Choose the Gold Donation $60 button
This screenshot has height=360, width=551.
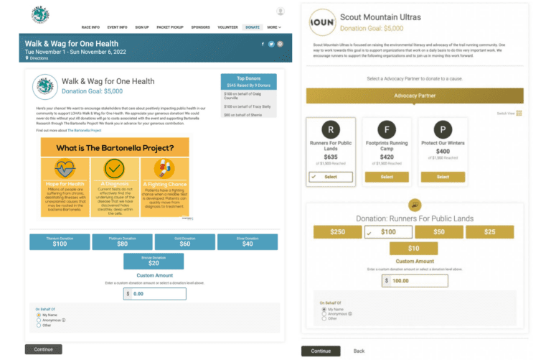185,241
